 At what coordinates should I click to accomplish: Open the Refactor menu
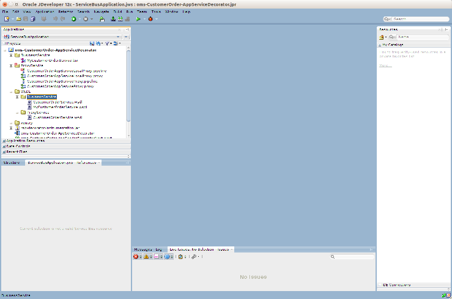65,12
